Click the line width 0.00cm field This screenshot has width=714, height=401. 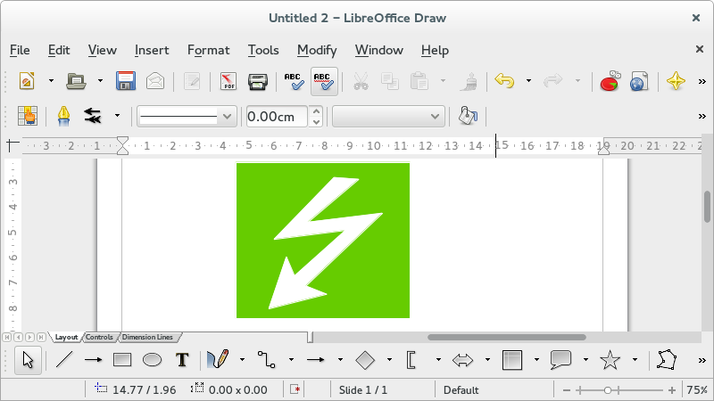point(277,117)
